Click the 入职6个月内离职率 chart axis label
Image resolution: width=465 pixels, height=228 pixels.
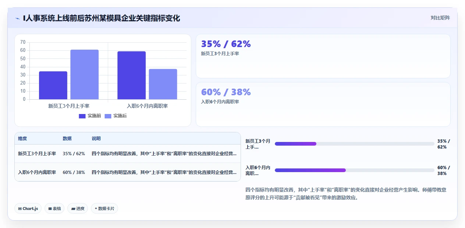[147, 106]
